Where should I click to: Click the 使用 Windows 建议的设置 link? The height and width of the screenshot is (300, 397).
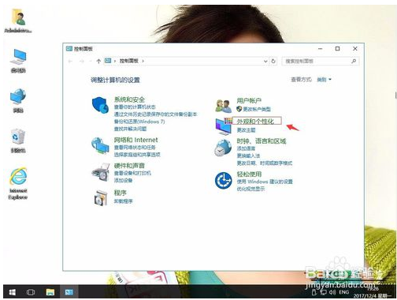click(265, 182)
